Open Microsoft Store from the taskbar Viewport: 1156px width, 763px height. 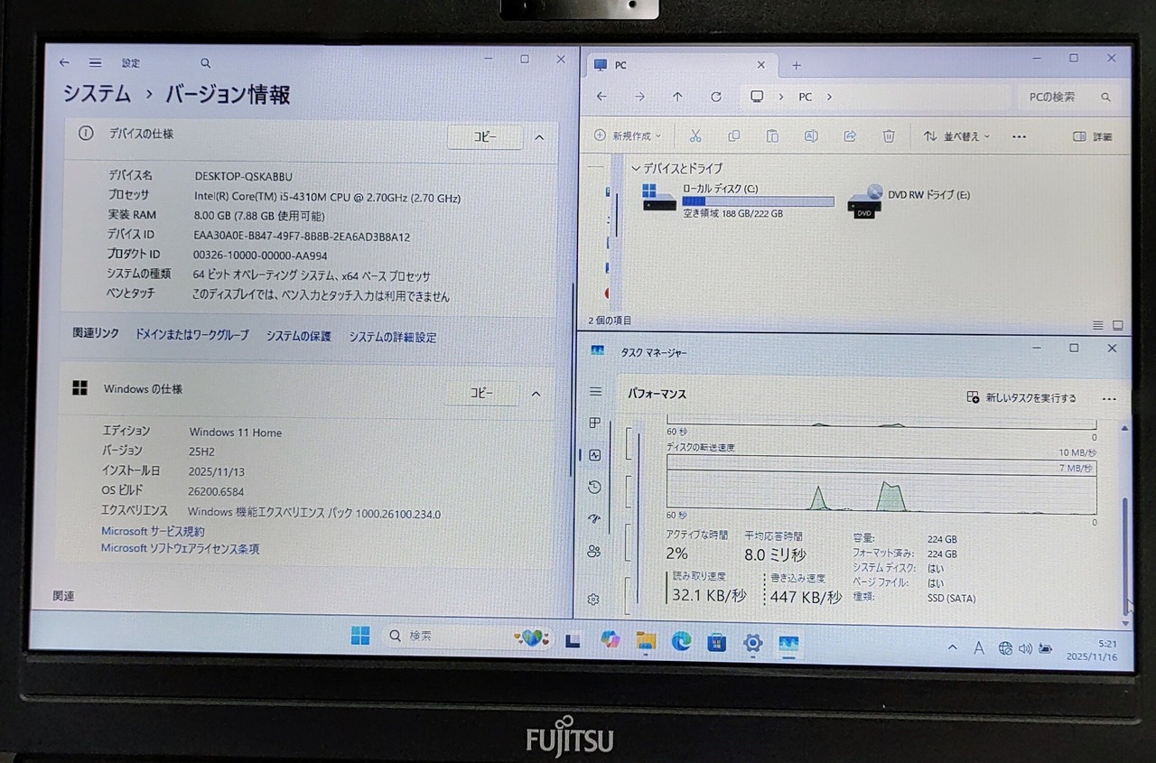[717, 643]
